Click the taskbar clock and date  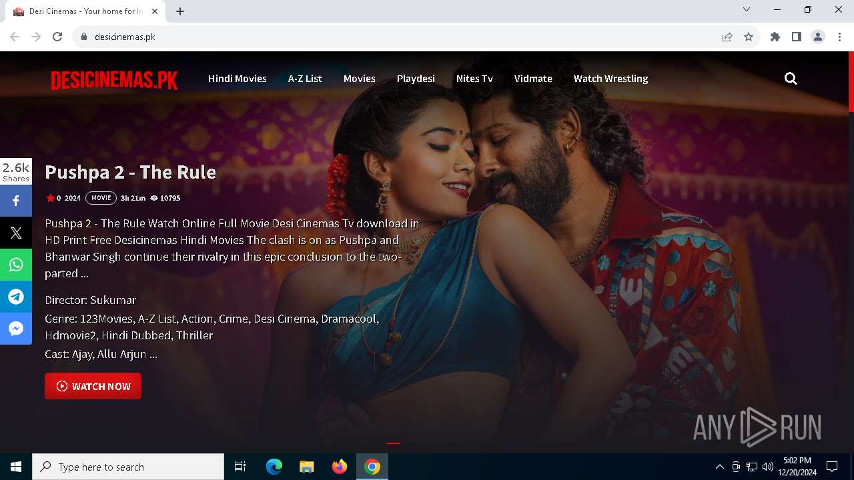coord(797,467)
